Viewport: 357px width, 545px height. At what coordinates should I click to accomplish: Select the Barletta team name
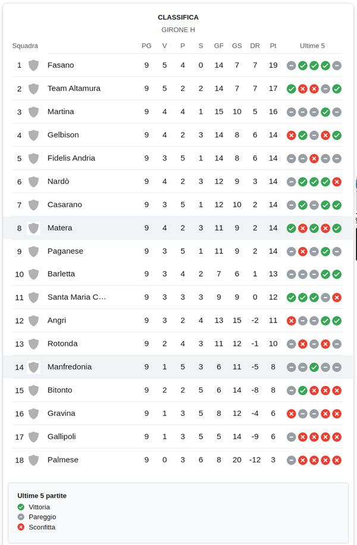click(x=61, y=274)
